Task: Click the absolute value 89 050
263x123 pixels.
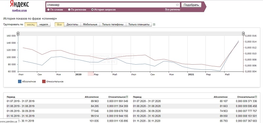Action: 224,116
